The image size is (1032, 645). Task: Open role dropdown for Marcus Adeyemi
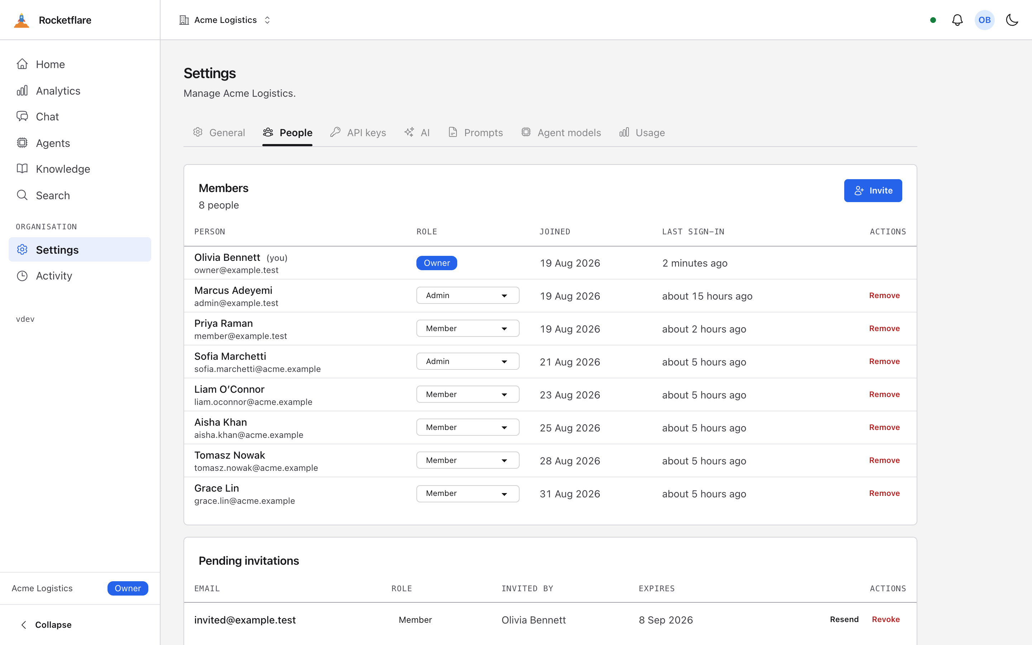pyautogui.click(x=468, y=296)
